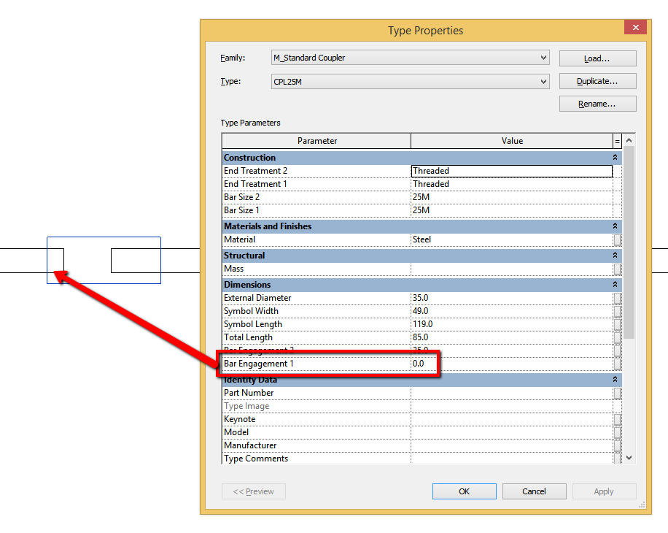Click the global parameter button beside Keynote
Image resolution: width=668 pixels, height=533 pixels.
click(x=617, y=418)
